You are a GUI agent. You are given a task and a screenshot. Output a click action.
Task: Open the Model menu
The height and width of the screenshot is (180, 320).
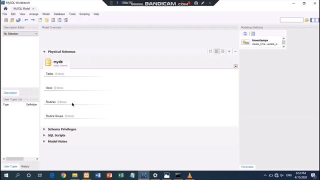point(46,14)
